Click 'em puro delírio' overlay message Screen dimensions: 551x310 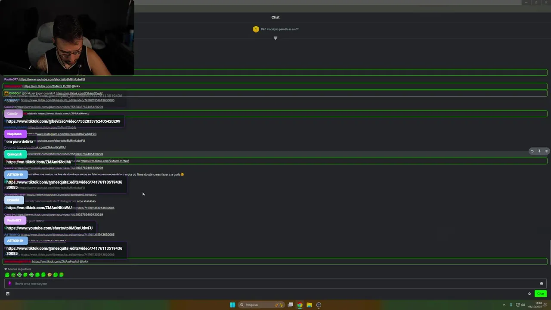[19, 142]
